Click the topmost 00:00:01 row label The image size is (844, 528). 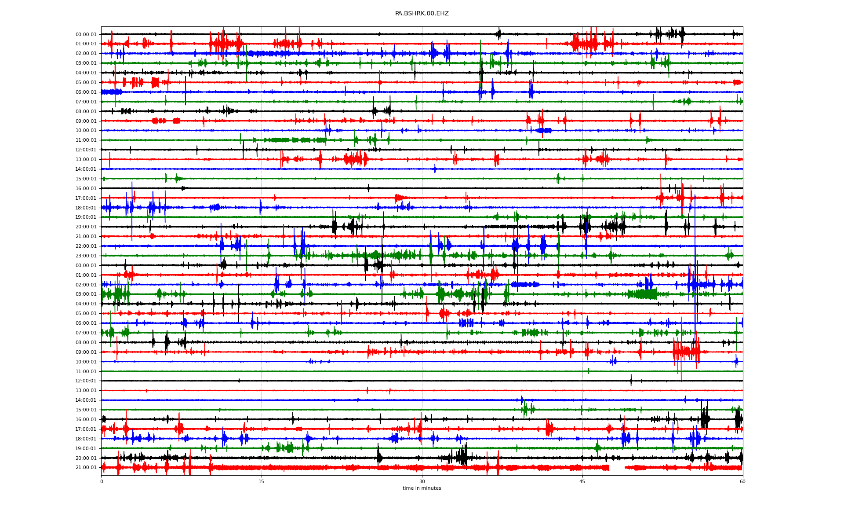[86, 35]
